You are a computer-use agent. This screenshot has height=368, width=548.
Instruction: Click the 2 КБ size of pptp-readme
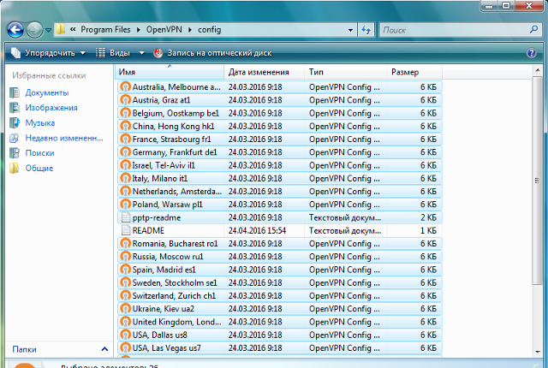coord(428,217)
